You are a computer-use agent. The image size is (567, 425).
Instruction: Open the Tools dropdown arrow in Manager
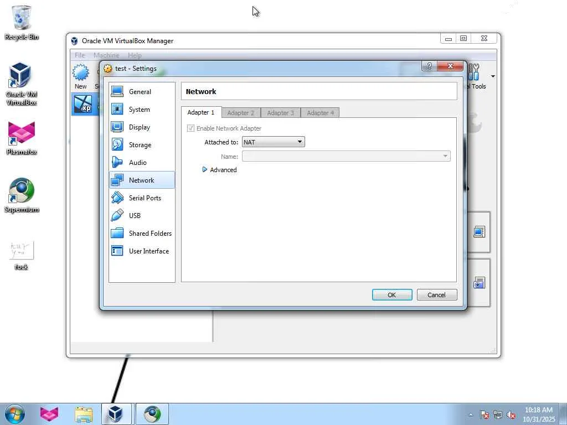click(x=492, y=76)
